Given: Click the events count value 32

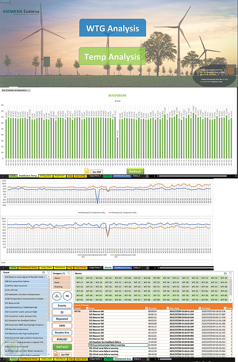Looking at the screenshot, I should [x=62, y=312].
